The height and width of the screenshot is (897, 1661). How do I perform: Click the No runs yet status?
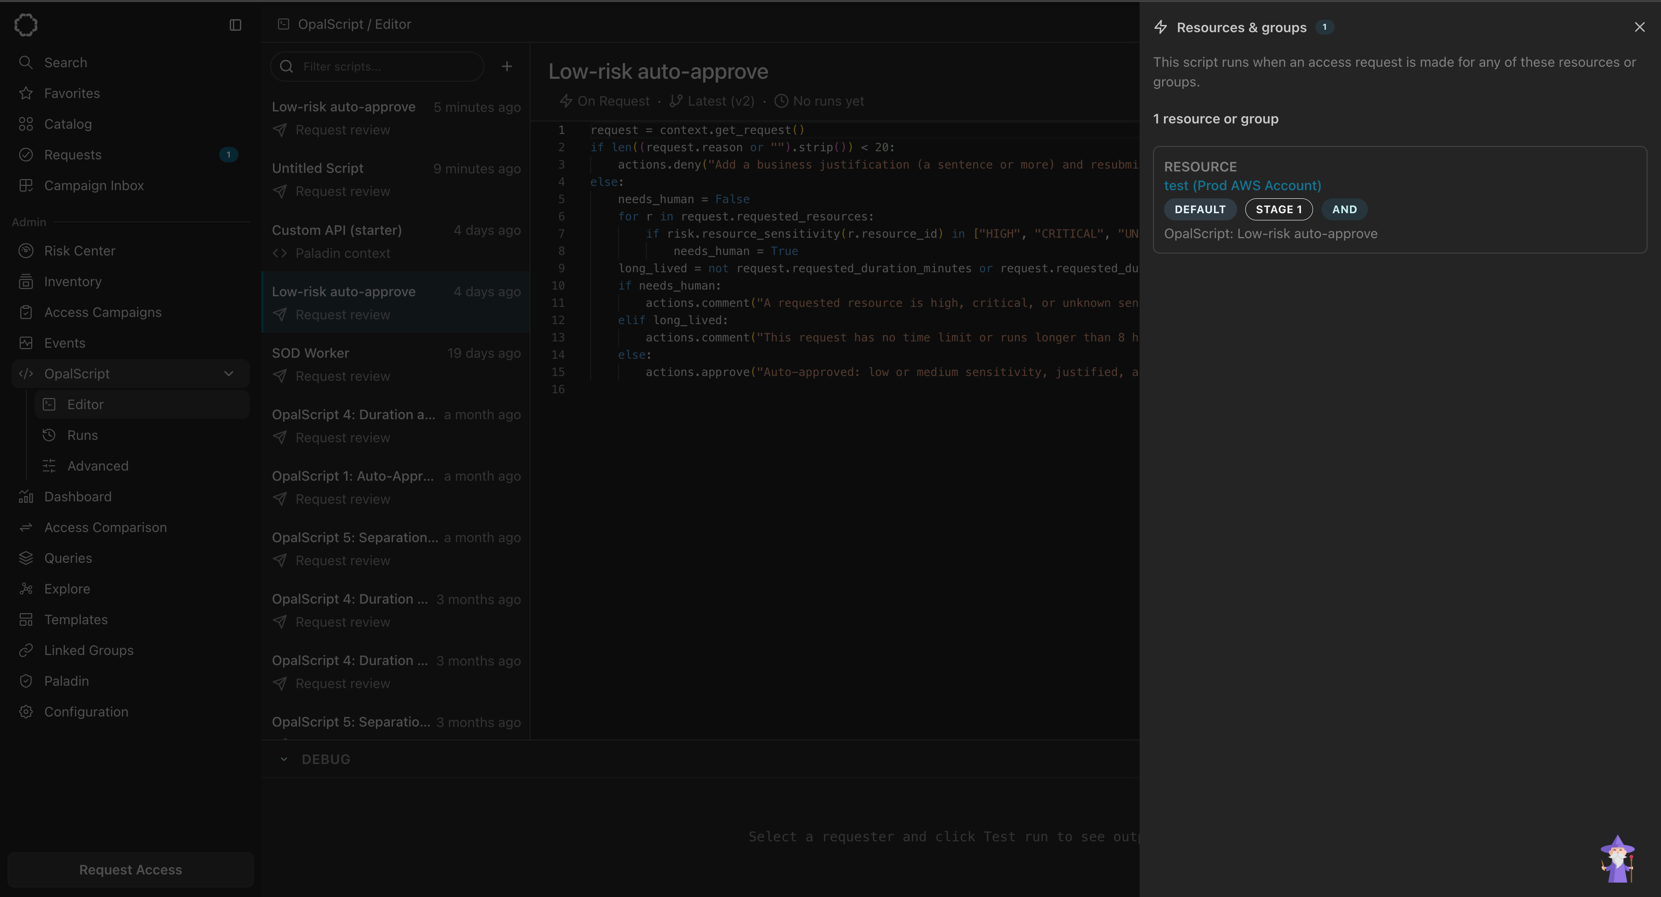pyautogui.click(x=819, y=101)
